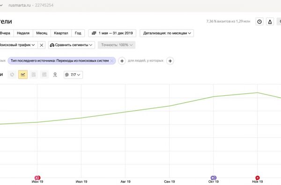This screenshot has height=185, width=281.
Task: Click the calendar icon in date range
Action: pos(94,33)
